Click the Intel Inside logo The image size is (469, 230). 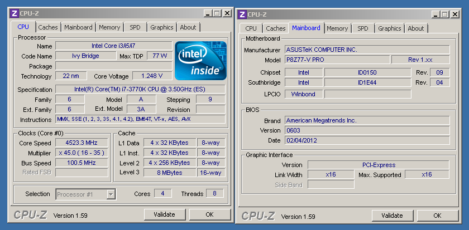(x=200, y=60)
